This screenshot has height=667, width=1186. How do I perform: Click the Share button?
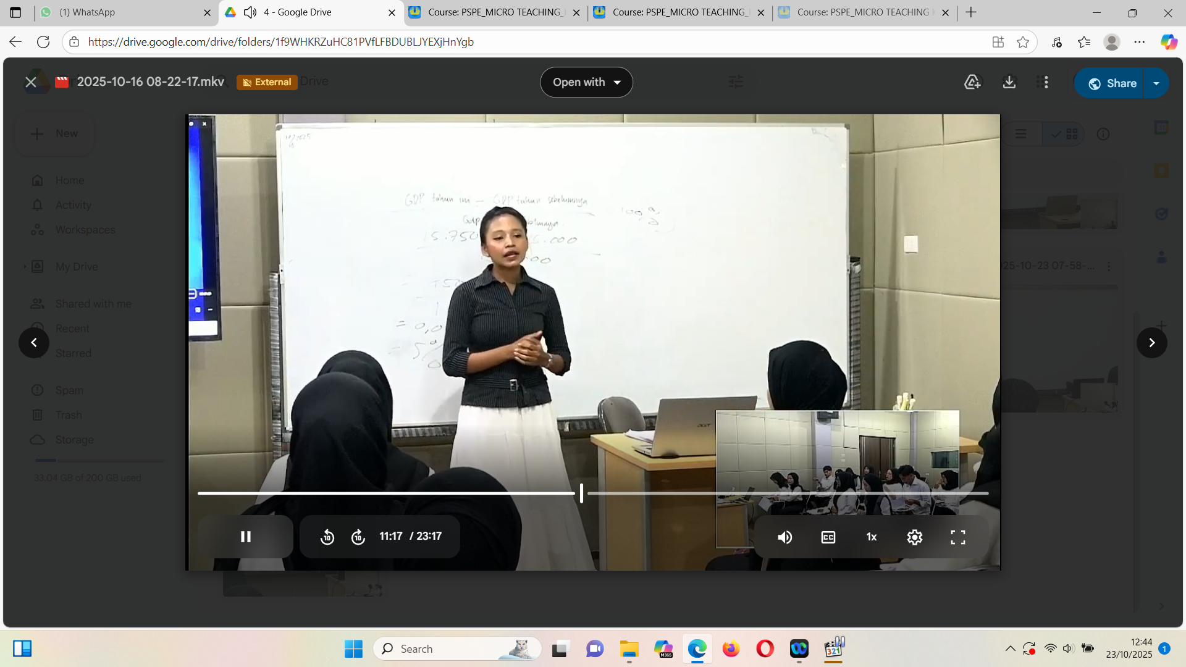point(1111,83)
